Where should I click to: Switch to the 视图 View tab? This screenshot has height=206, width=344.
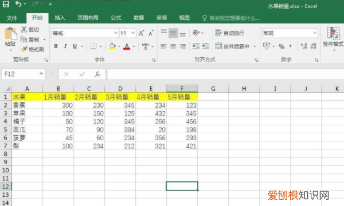pyautogui.click(x=184, y=18)
